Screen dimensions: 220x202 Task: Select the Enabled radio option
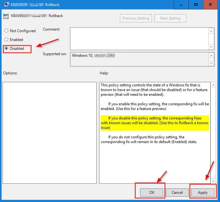point(14,39)
